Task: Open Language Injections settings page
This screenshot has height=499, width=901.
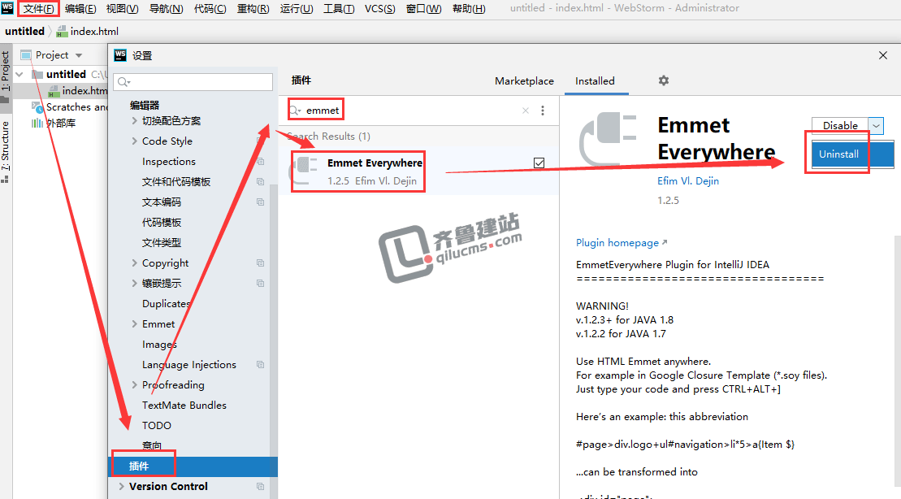Action: pos(189,364)
